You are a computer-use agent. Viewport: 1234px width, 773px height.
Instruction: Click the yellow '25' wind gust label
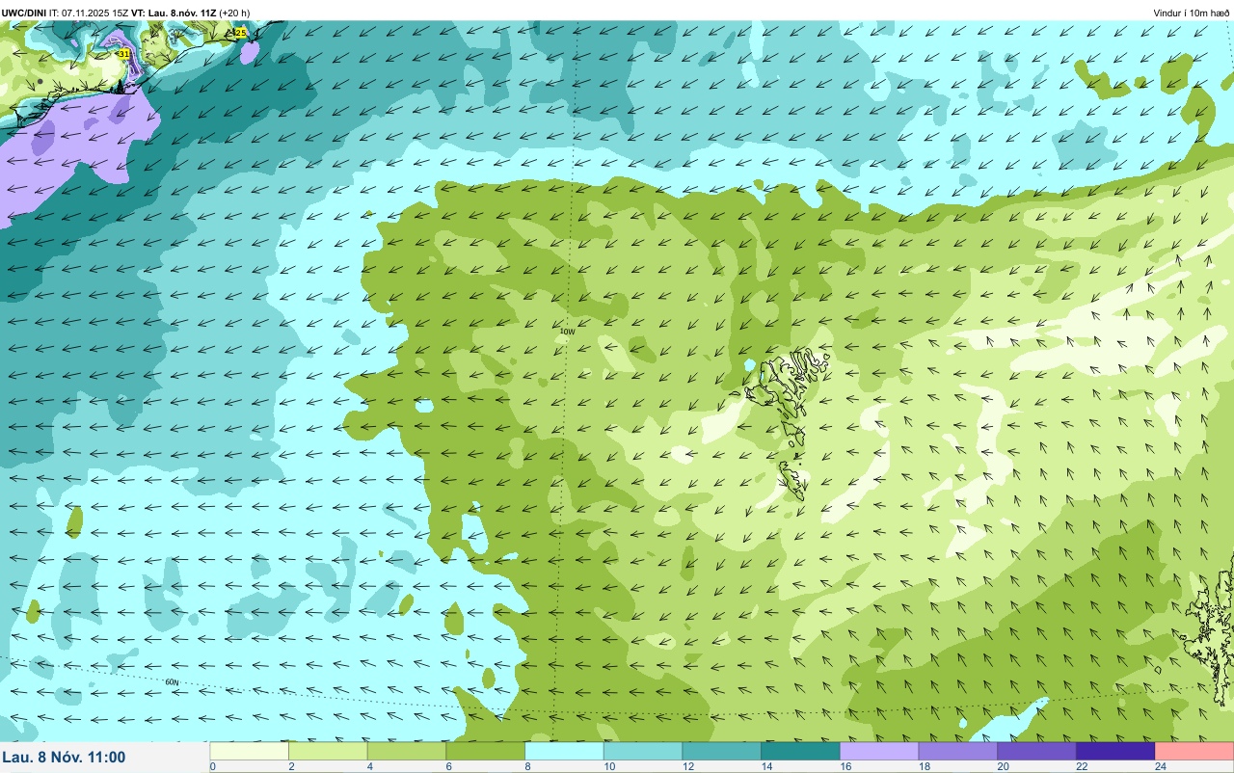point(240,32)
